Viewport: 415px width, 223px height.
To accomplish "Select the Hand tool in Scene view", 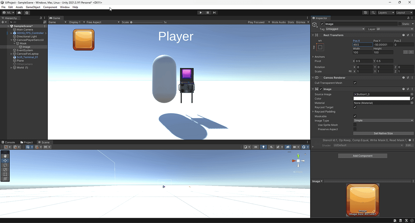I will [5, 156].
